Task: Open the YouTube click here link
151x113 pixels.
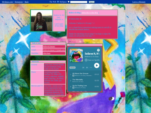Action: click(x=47, y=53)
